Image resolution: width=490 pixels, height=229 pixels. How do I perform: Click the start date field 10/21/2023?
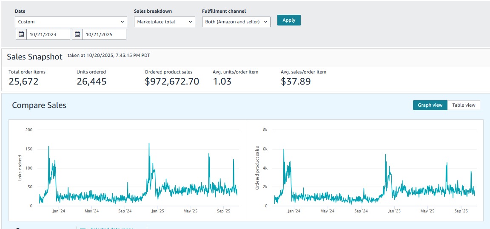pos(48,34)
